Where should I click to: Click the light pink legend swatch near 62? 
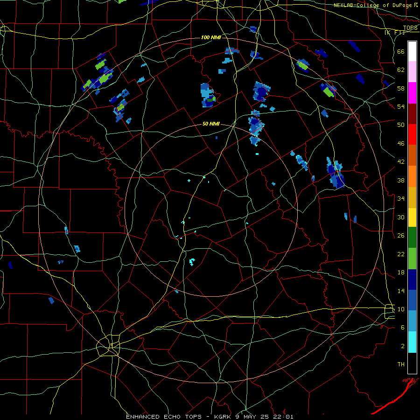click(412, 72)
